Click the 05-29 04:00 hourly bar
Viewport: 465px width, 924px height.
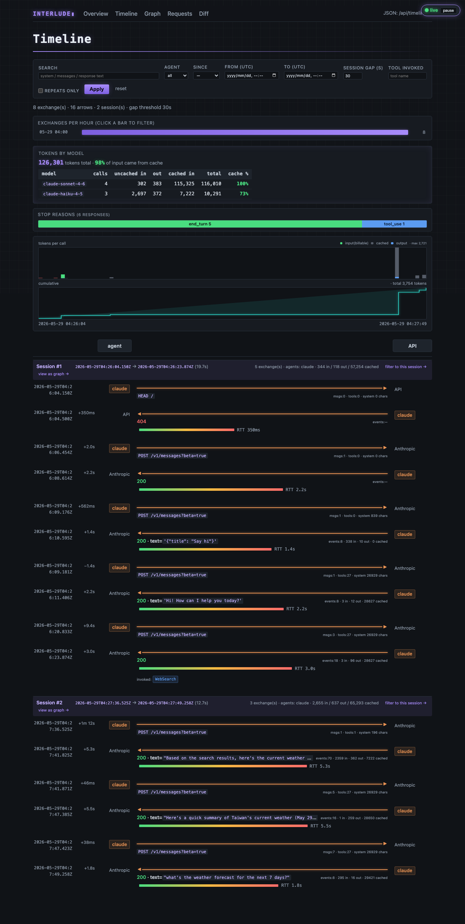point(245,132)
